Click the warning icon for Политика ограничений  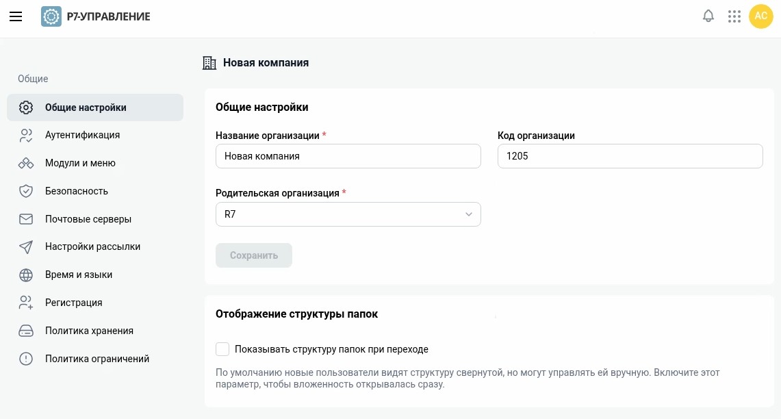click(26, 359)
